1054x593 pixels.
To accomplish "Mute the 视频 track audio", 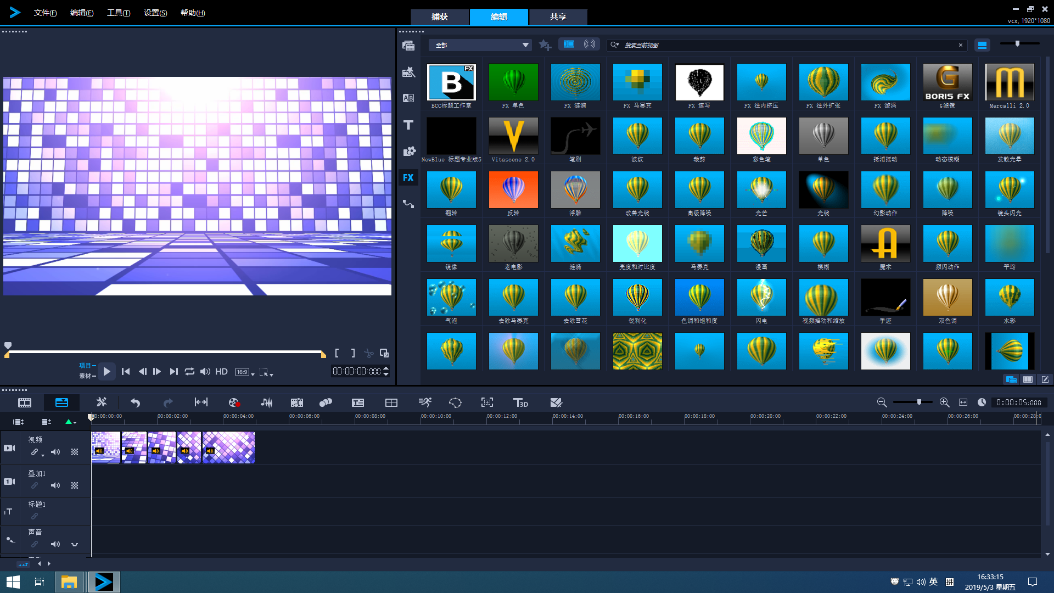I will click(55, 452).
